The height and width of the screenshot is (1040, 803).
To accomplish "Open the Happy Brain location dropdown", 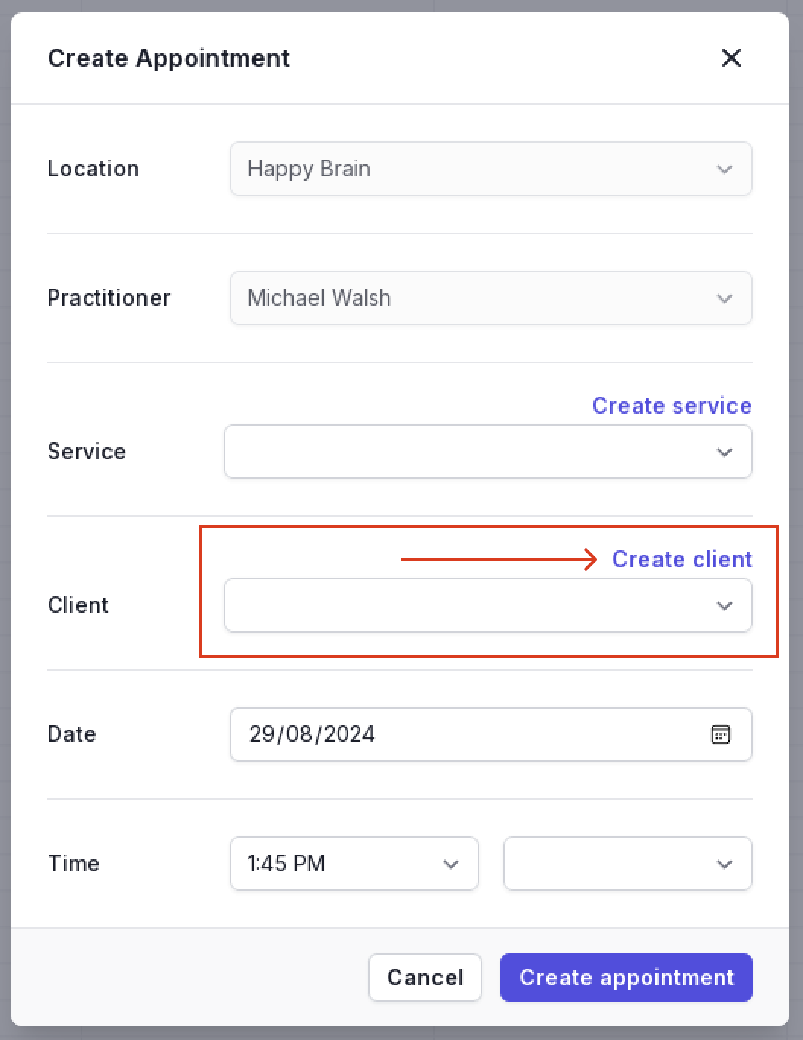I will [x=491, y=169].
